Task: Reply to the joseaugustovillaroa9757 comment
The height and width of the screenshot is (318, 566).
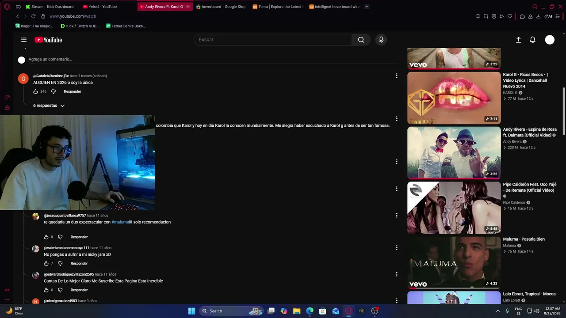Action: click(79, 237)
